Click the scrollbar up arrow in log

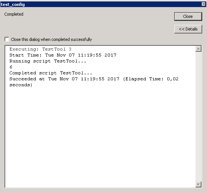198,49
